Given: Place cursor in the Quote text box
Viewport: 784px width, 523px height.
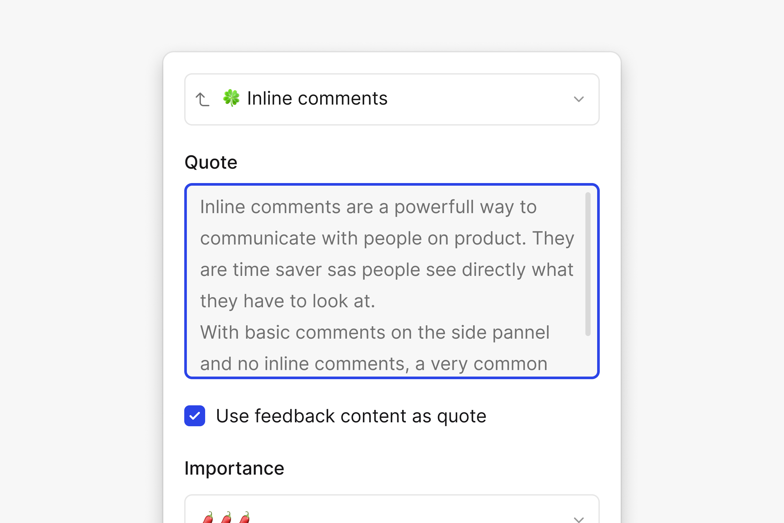Looking at the screenshot, I should click(392, 281).
